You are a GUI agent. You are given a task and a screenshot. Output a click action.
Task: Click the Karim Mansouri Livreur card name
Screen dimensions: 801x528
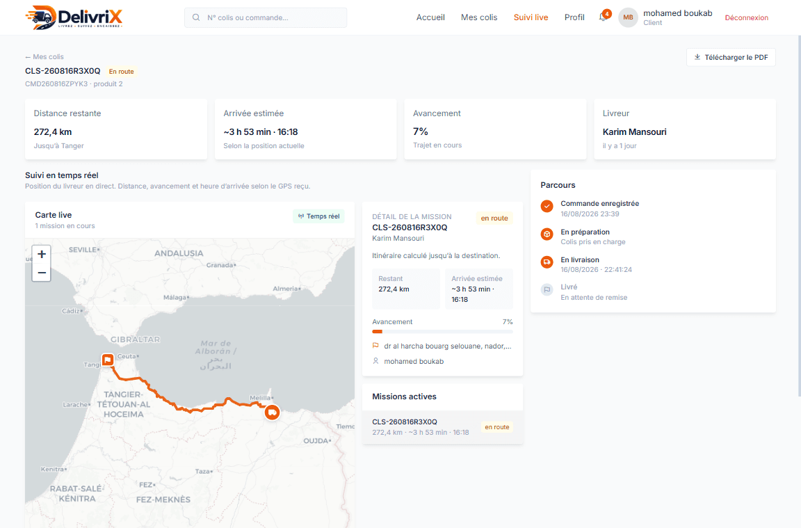(x=634, y=132)
